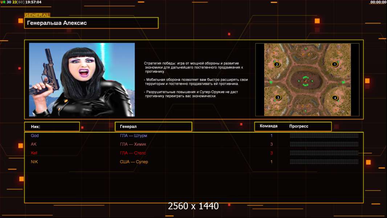The image size is (387, 218).
Task: Click green structures at map center
Action: coord(306,81)
